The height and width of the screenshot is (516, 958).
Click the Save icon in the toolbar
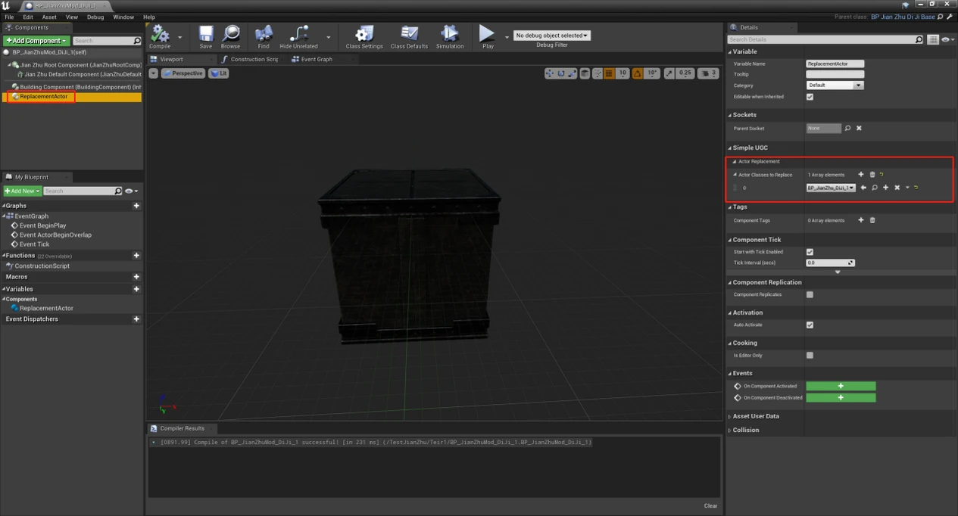point(205,34)
